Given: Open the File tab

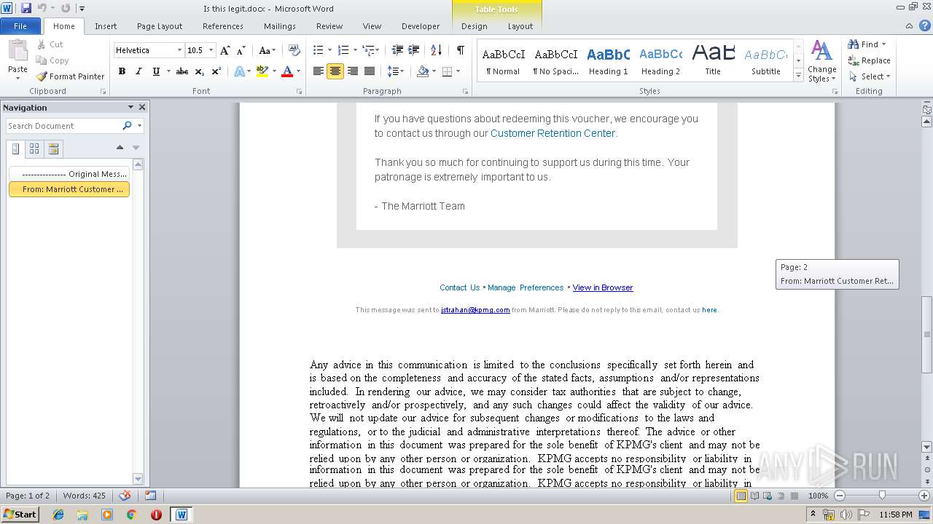Looking at the screenshot, I should coord(20,26).
